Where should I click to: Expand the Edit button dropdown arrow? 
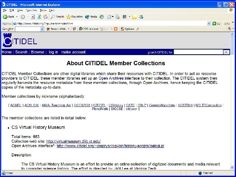pyautogui.click(x=129, y=17)
